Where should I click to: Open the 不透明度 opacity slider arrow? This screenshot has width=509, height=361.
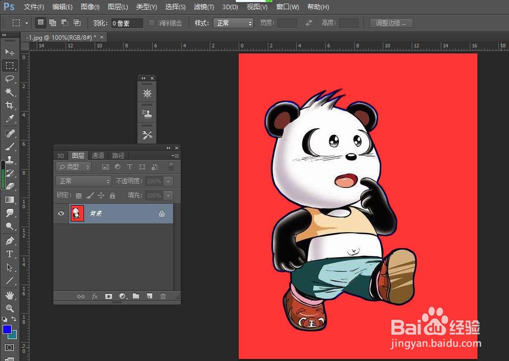tap(168, 181)
